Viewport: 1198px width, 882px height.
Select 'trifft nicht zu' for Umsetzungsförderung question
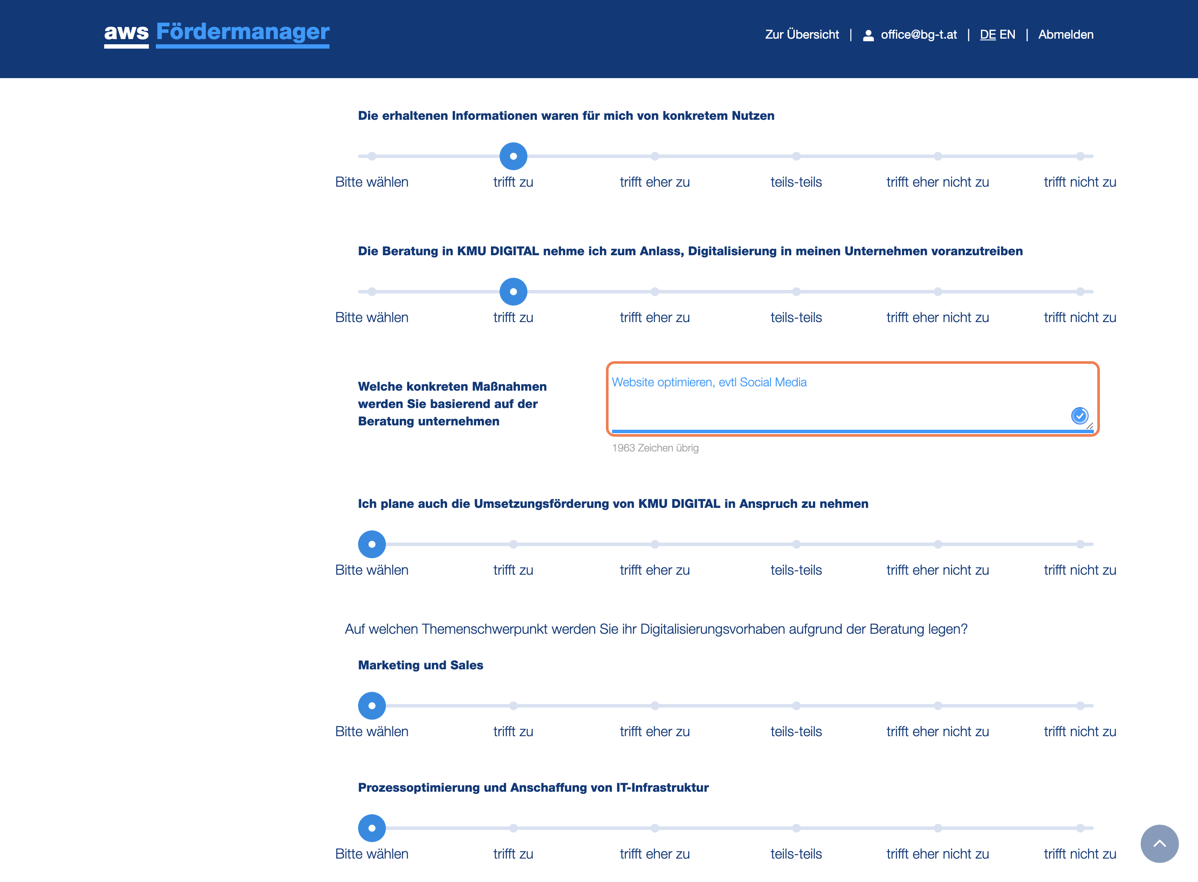tap(1080, 544)
